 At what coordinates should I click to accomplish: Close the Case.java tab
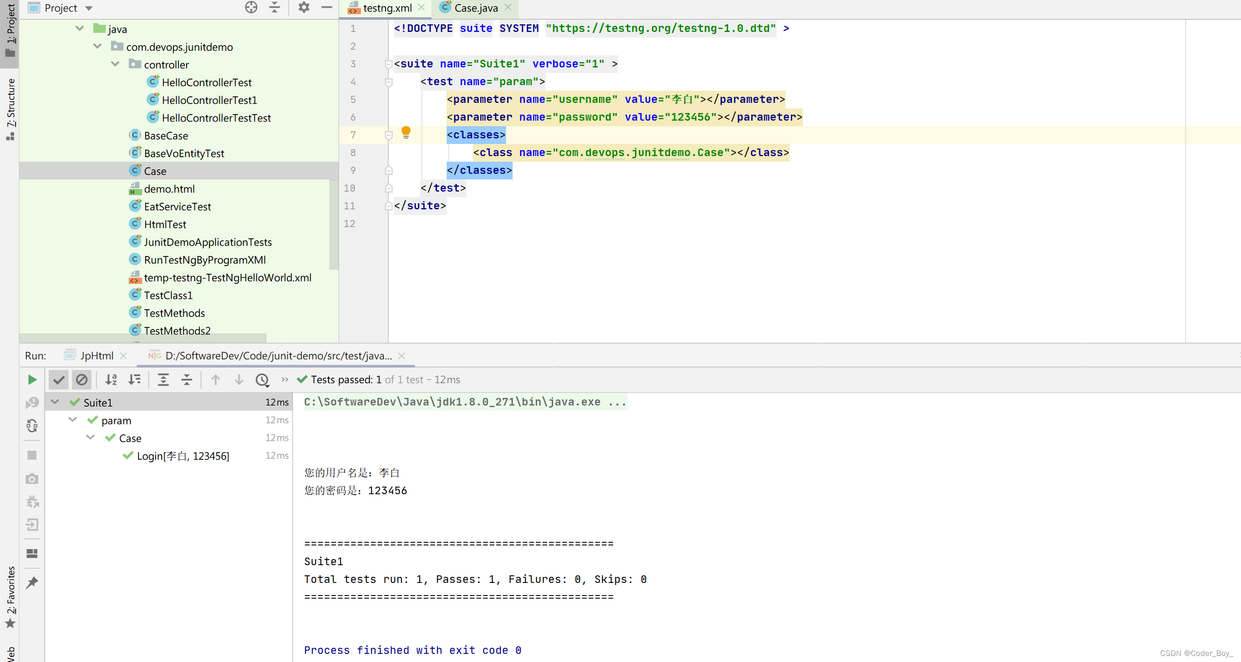coord(508,8)
